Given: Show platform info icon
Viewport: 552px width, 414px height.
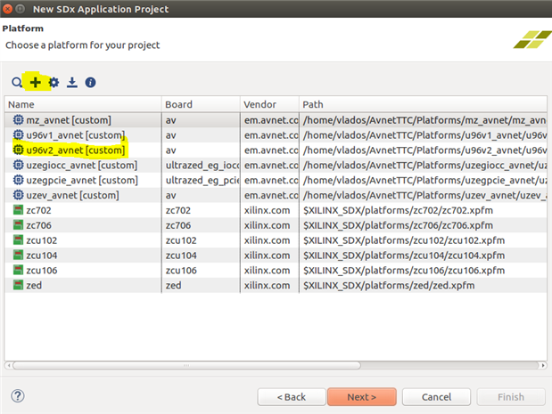Looking at the screenshot, I should click(90, 83).
